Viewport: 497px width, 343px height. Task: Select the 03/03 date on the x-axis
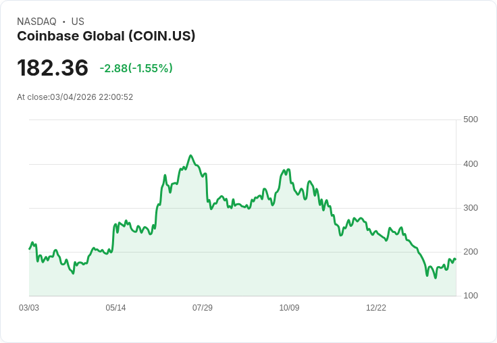click(x=29, y=308)
